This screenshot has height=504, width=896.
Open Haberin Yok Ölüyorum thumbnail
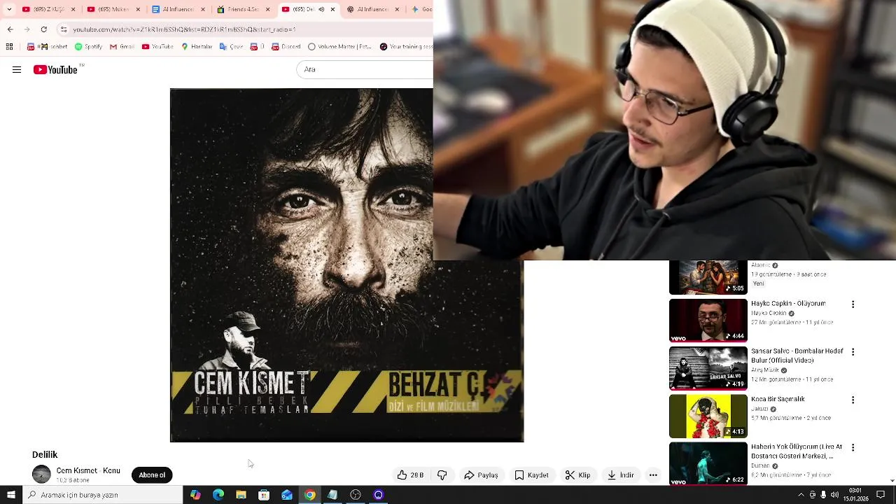(708, 463)
